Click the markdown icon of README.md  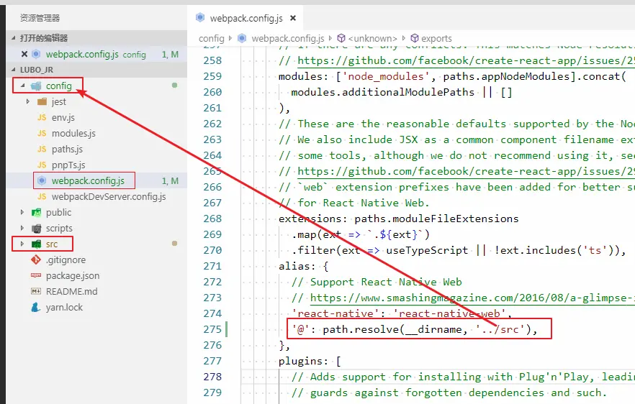tap(36, 291)
